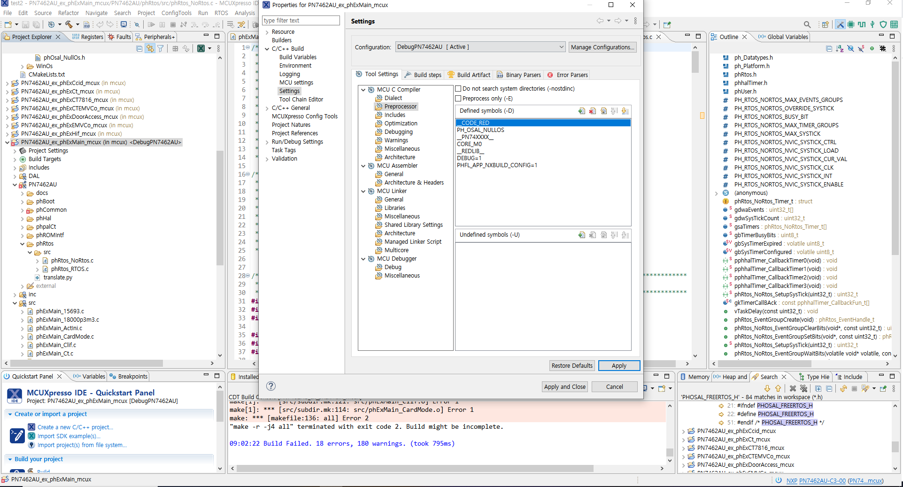Select phRtos_RTOS.c in Project Explorer
Viewport: 903px width, 487px height.
tap(70, 269)
